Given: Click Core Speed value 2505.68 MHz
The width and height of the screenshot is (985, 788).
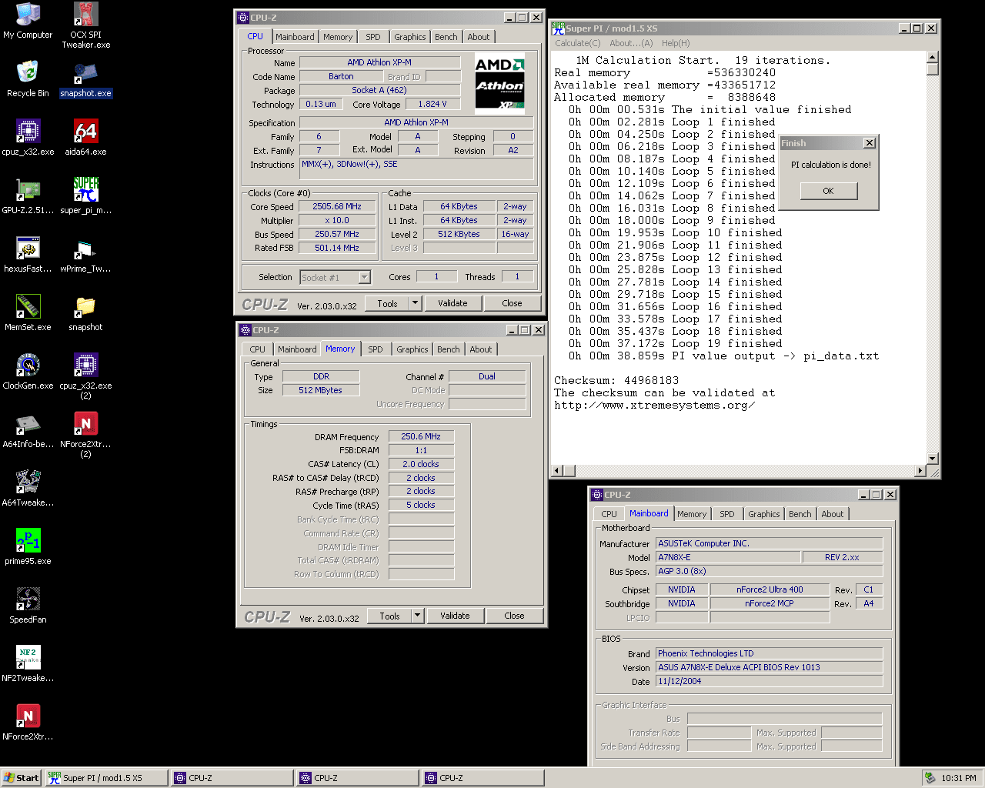Looking at the screenshot, I should click(337, 206).
